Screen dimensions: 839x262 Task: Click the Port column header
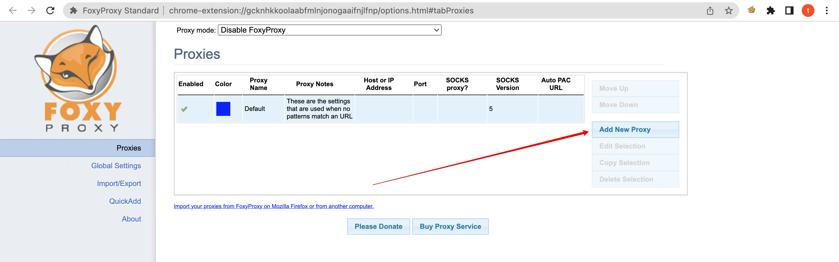(420, 84)
